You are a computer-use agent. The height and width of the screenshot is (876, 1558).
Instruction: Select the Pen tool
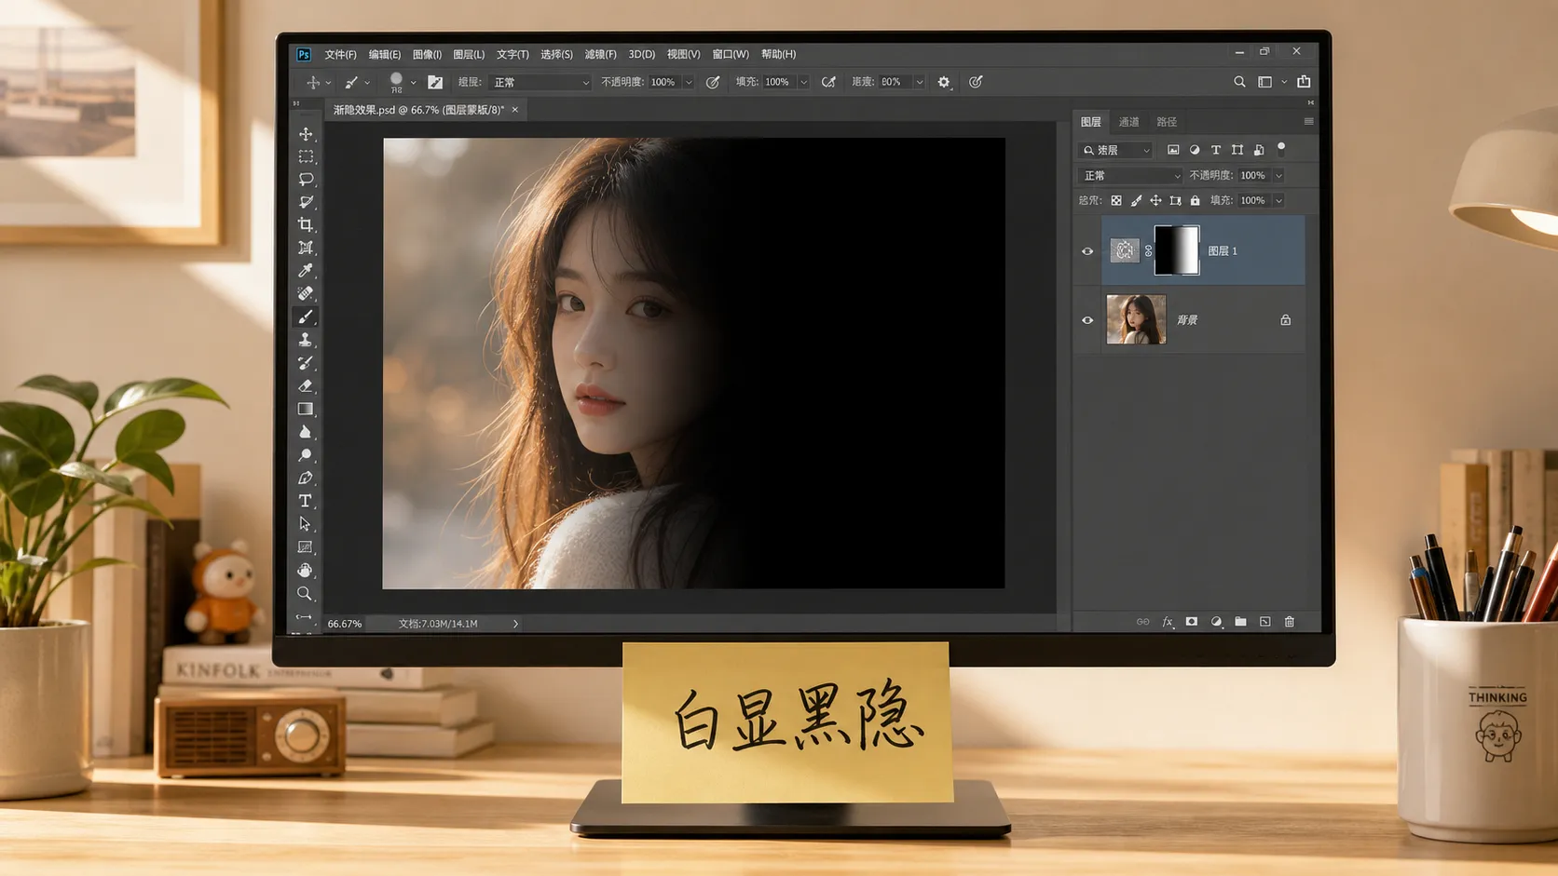pos(306,478)
